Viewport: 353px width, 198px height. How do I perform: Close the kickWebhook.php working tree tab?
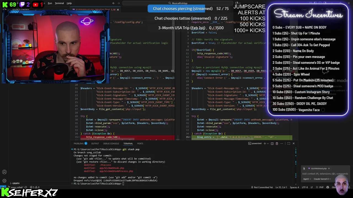click(118, 10)
